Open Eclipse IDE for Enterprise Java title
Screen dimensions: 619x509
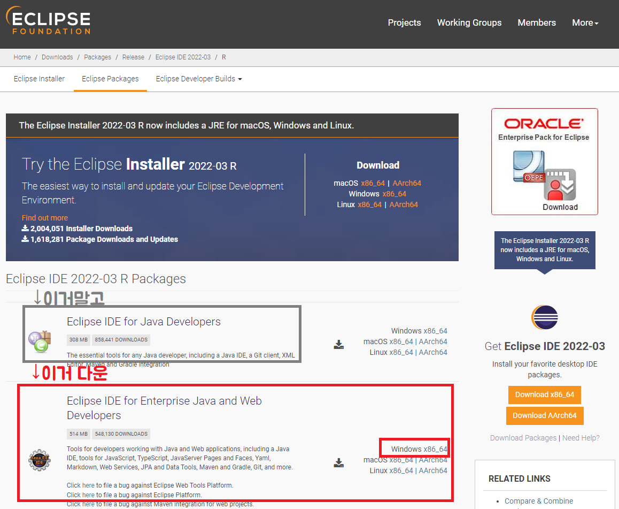[164, 408]
